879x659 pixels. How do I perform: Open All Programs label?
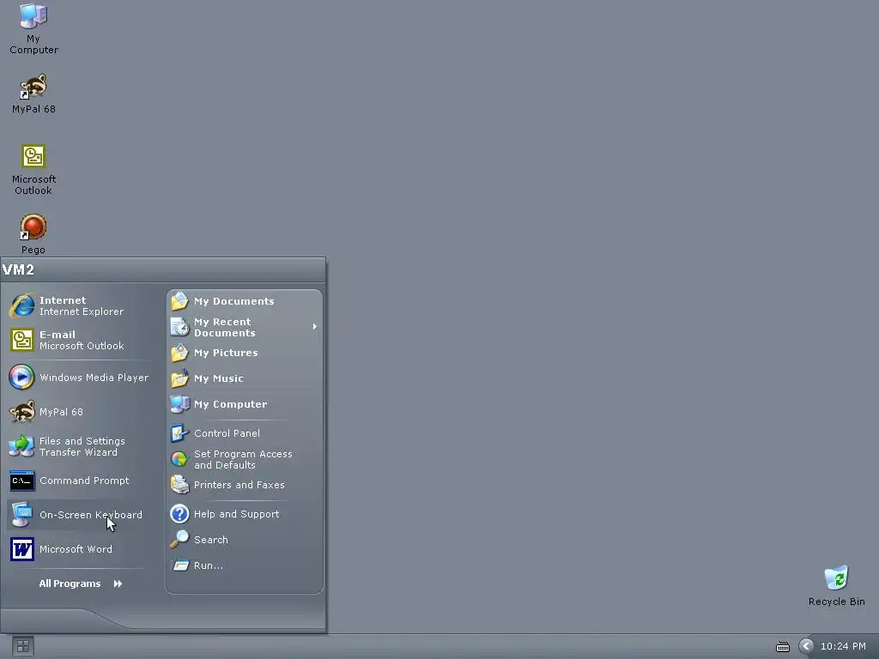click(70, 583)
